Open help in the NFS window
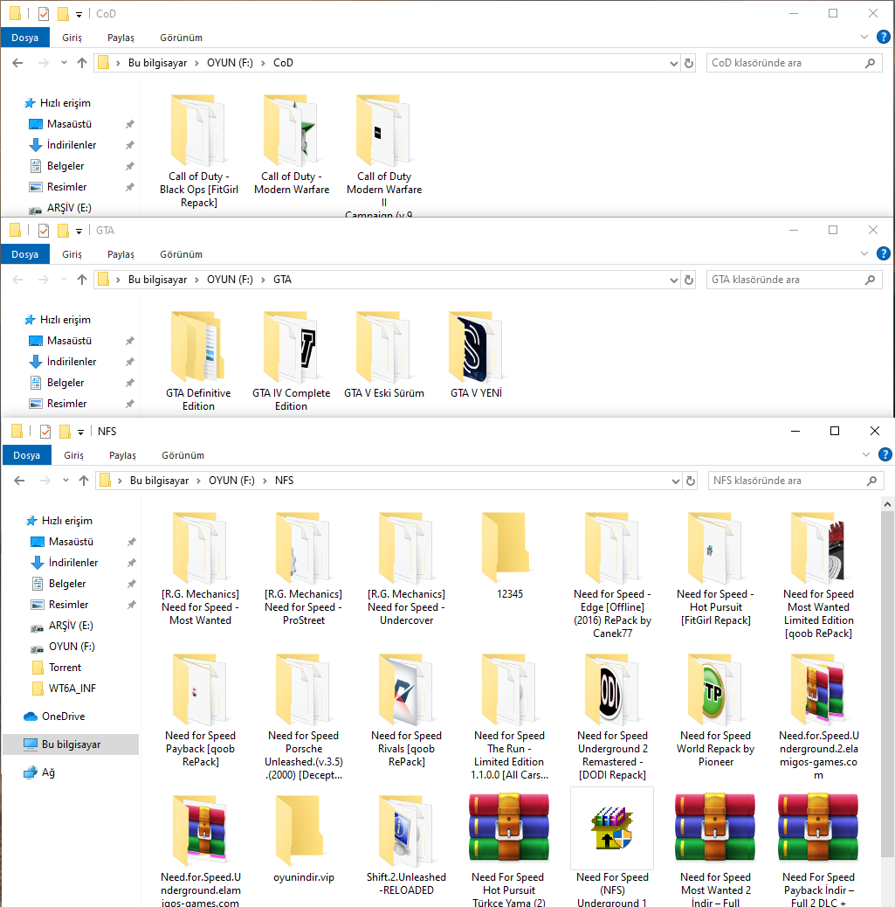Viewport: 895px width, 907px height. (885, 454)
